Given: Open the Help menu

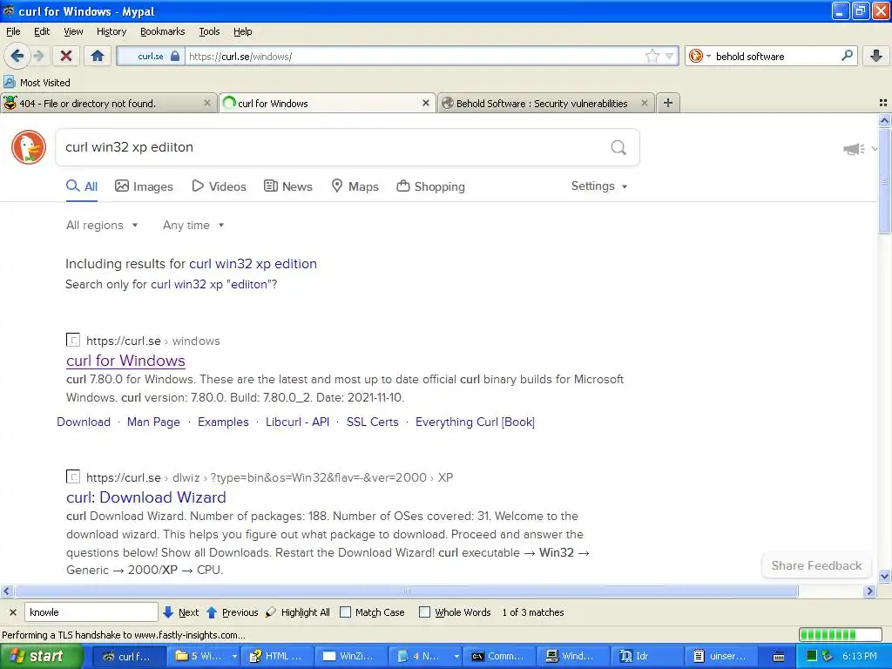Looking at the screenshot, I should pos(243,31).
